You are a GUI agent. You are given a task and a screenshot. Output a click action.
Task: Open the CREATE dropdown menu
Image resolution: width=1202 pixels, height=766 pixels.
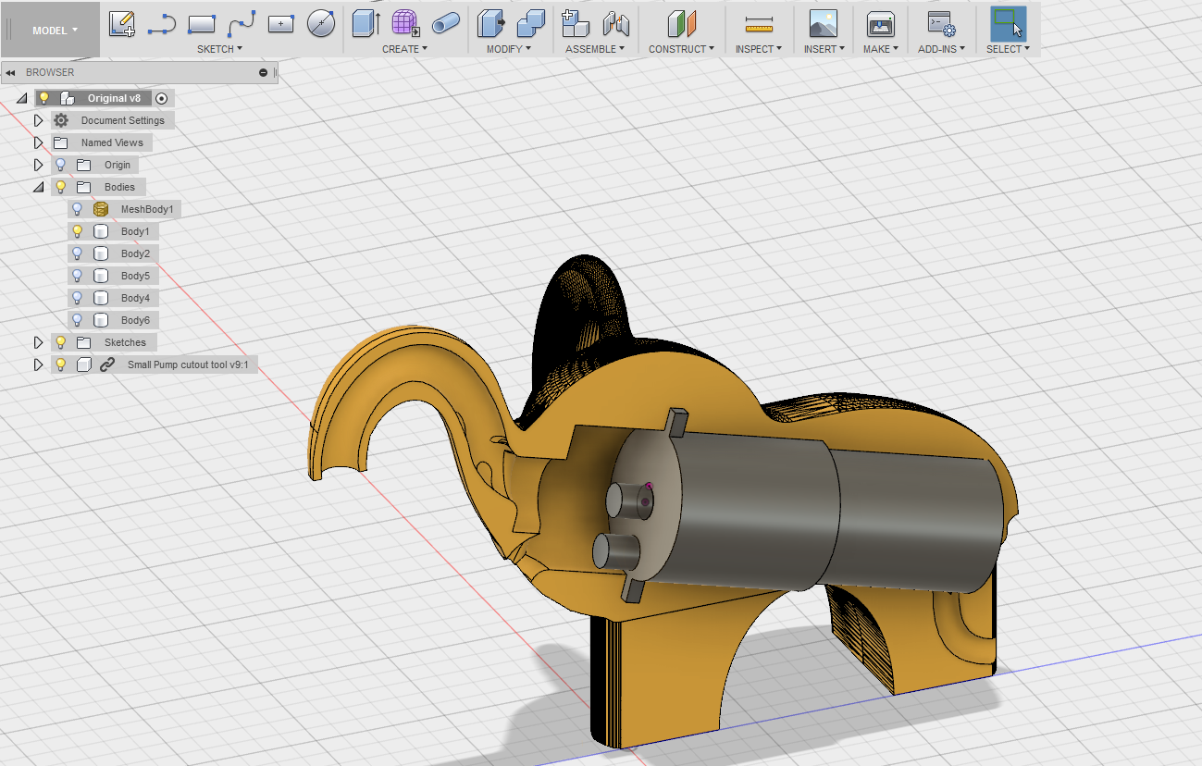point(405,49)
